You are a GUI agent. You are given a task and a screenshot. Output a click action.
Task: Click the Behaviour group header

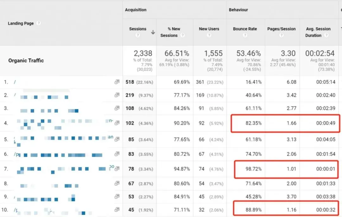point(238,10)
